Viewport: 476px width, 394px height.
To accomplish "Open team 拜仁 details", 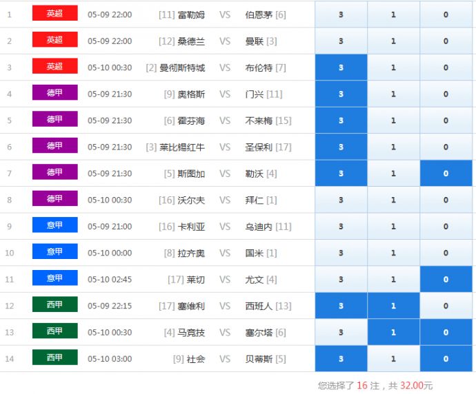I will (254, 200).
